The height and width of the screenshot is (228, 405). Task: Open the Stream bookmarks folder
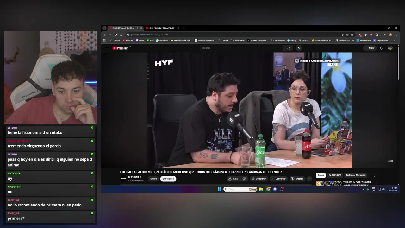115,41
